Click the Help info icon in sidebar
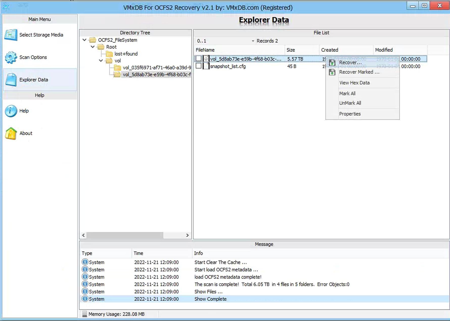This screenshot has height=321, width=450. point(11,111)
